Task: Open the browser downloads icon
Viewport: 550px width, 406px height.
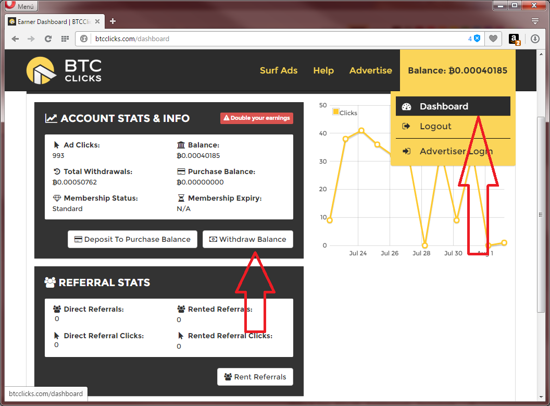Action: (535, 39)
